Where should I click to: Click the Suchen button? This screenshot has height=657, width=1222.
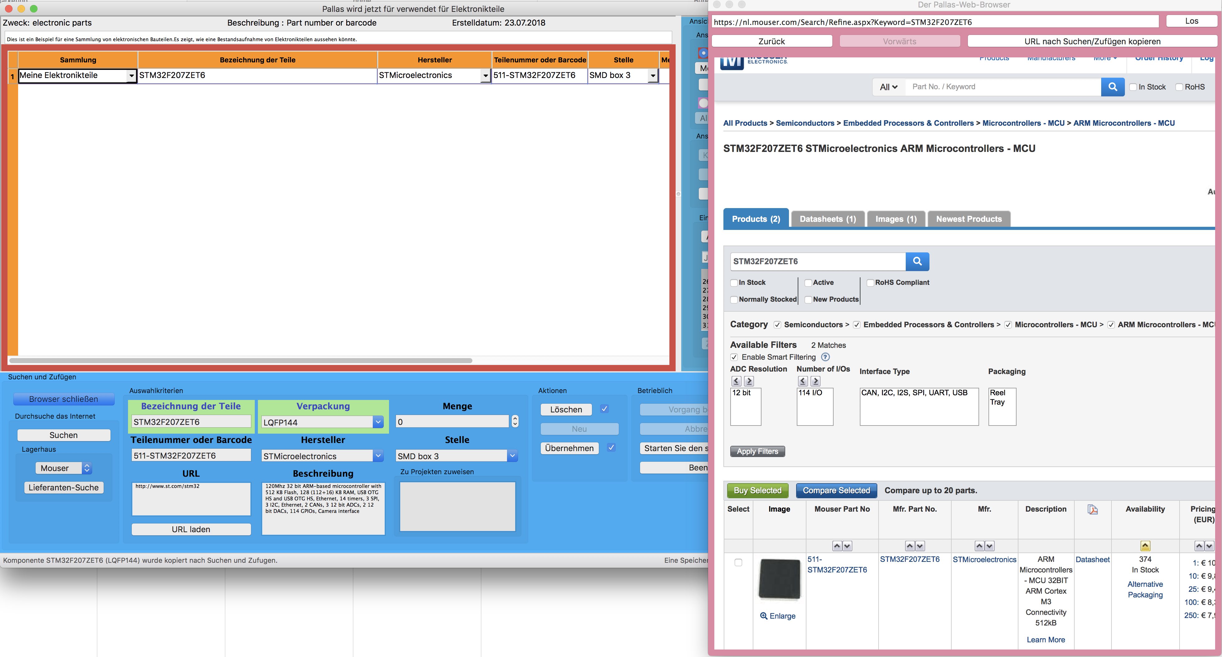point(64,435)
